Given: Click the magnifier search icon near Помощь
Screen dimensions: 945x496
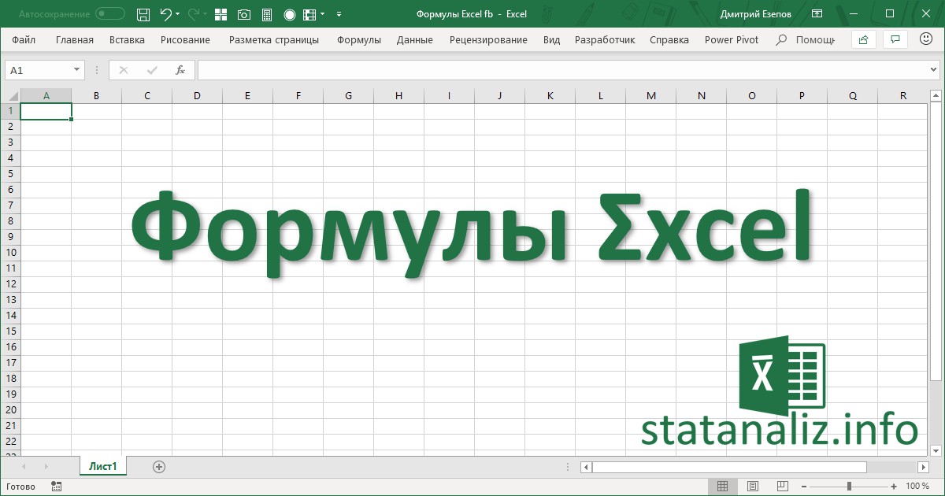Looking at the screenshot, I should pos(780,39).
